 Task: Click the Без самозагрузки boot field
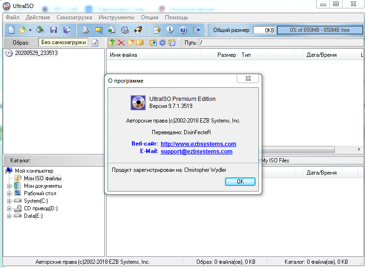63,42
